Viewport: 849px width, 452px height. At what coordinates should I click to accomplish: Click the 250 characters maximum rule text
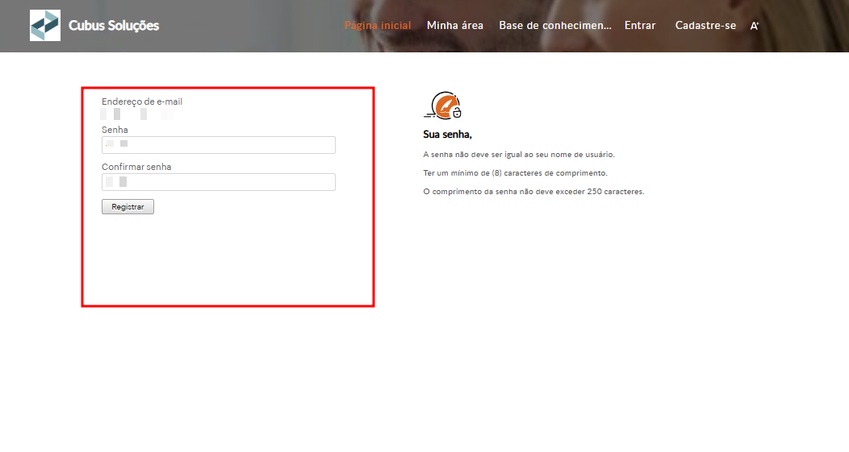coord(533,192)
